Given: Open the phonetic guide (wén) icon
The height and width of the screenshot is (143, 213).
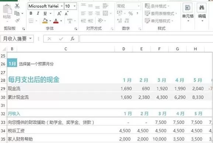Looking at the screenshot, I should (70, 21).
